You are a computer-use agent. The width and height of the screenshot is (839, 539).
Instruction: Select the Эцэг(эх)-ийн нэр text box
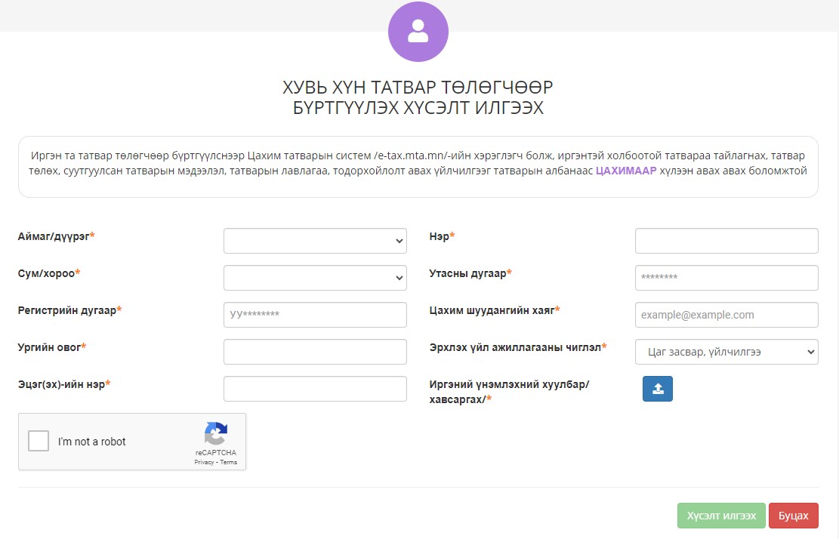(x=315, y=389)
